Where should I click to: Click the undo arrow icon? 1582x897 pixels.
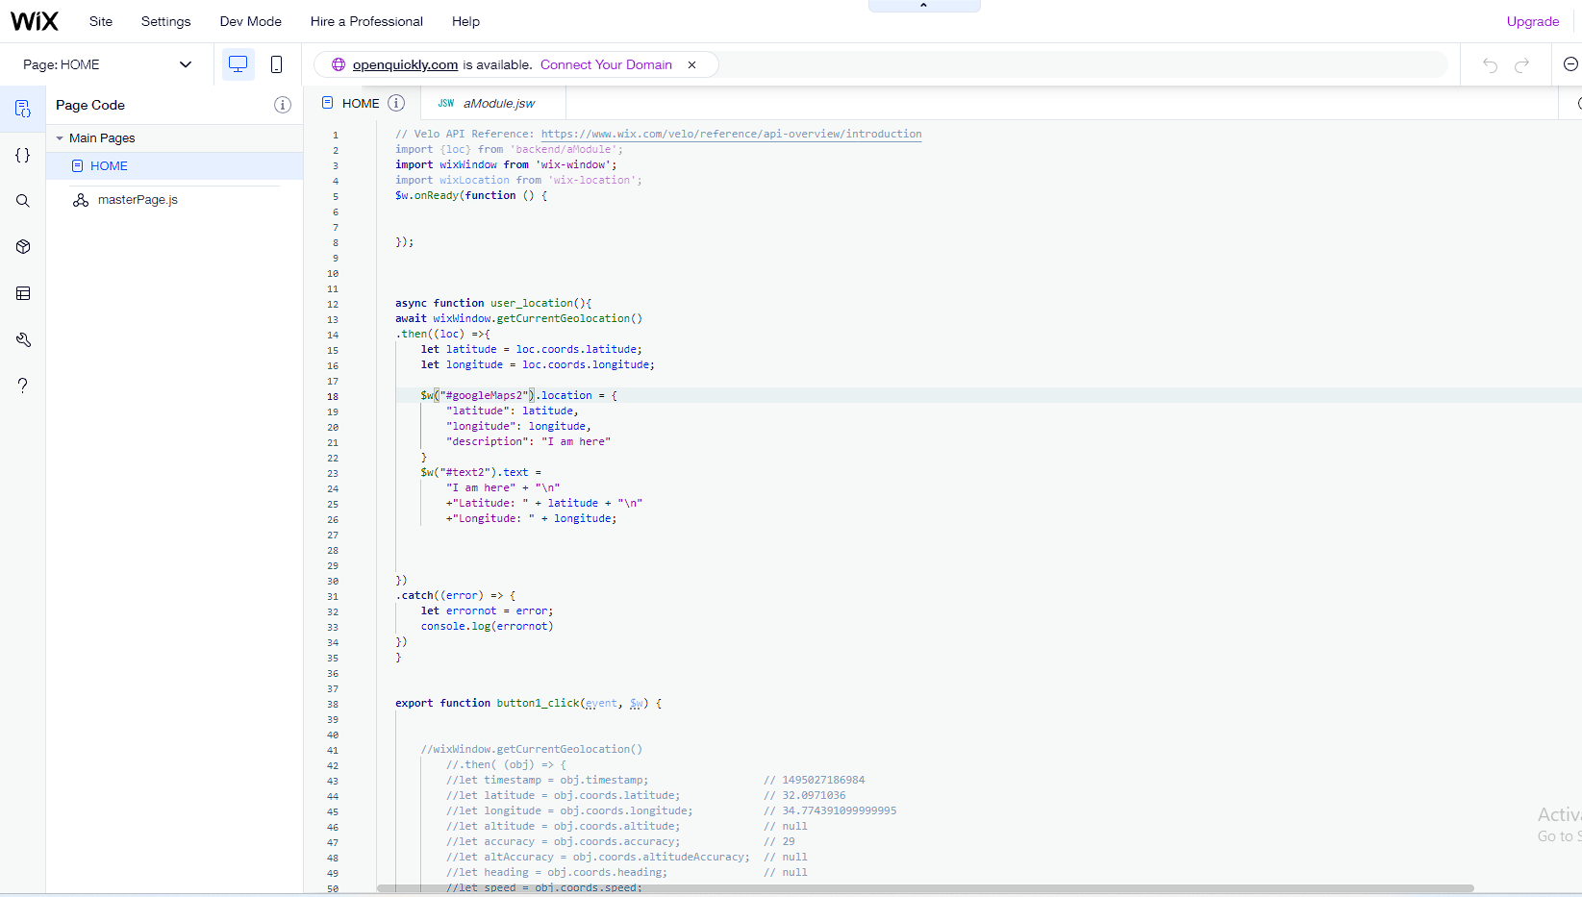coord(1489,64)
